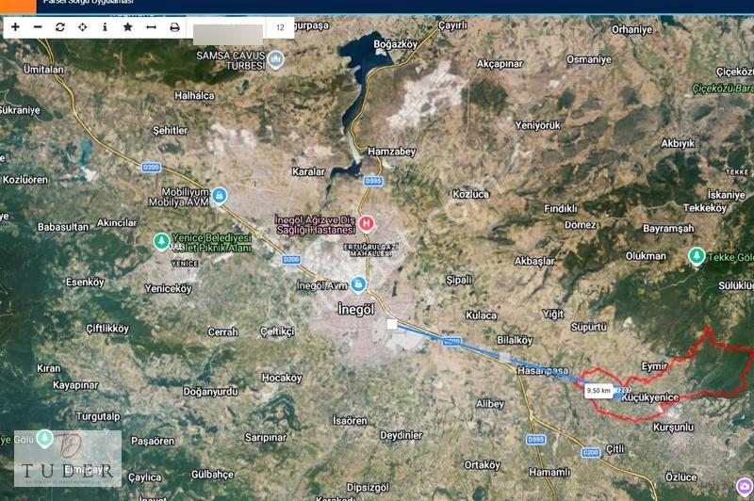Click the white square marker at route start

pyautogui.click(x=392, y=325)
